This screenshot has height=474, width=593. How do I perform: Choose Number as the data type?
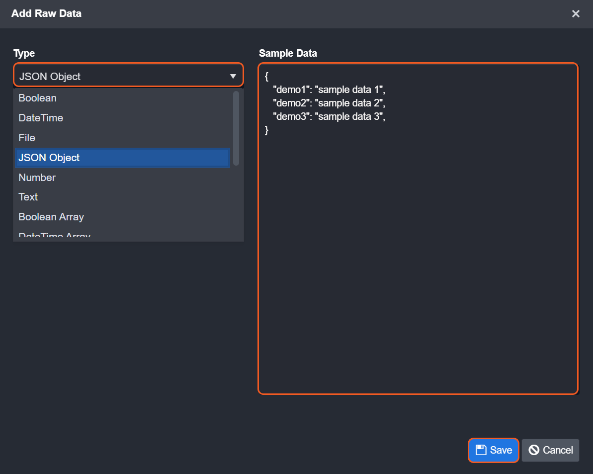coord(37,178)
